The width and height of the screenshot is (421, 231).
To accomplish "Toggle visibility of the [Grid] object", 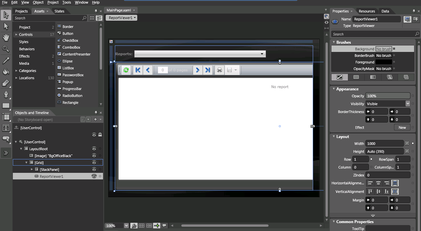I will pos(94,162).
